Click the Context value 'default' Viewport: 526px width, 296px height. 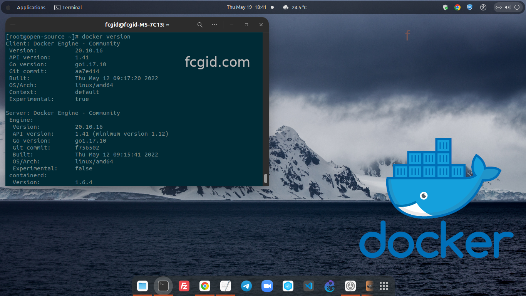[x=87, y=92]
